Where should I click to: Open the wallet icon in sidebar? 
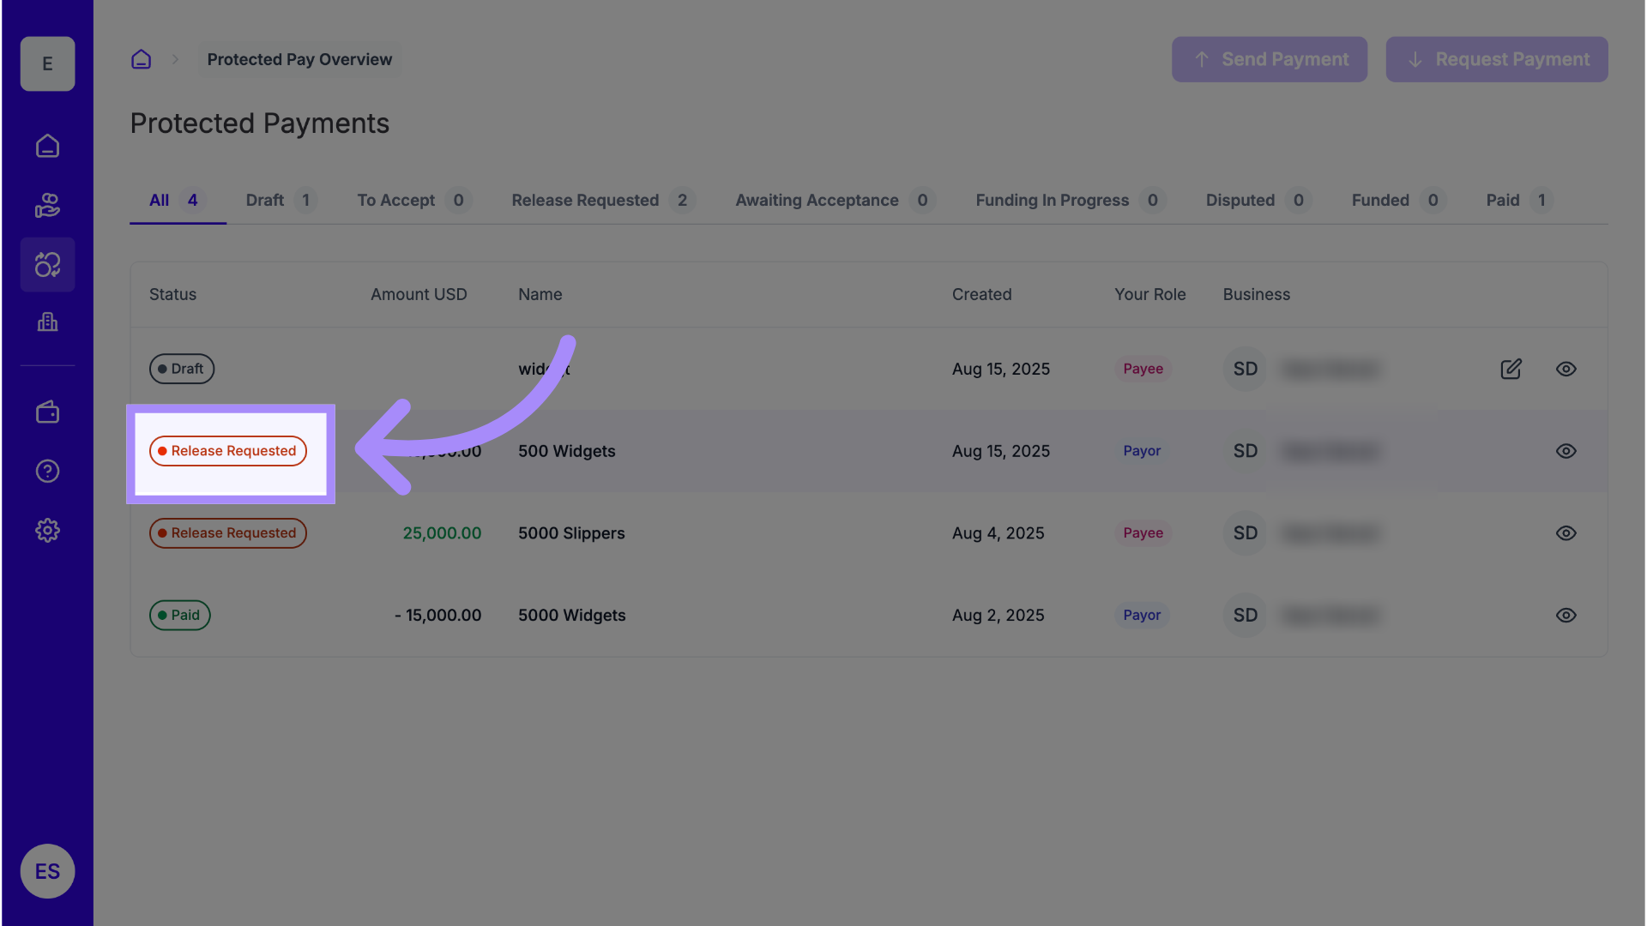point(47,412)
